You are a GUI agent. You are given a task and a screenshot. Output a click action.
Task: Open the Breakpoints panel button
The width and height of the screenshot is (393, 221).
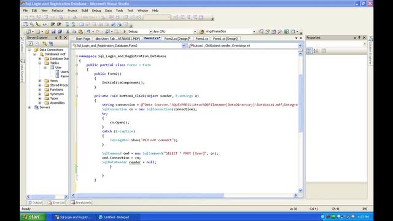(81, 203)
